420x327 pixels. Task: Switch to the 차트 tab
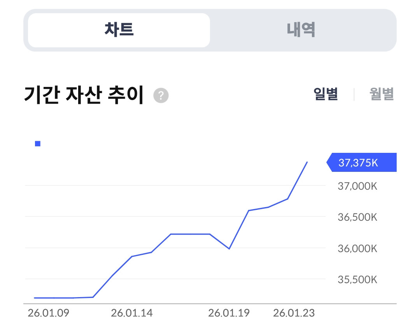(x=119, y=30)
